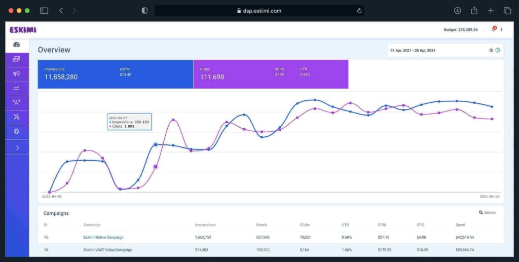Click the Impressions 11,858,280 tile
Screen dimensions: 519x262
115,74
